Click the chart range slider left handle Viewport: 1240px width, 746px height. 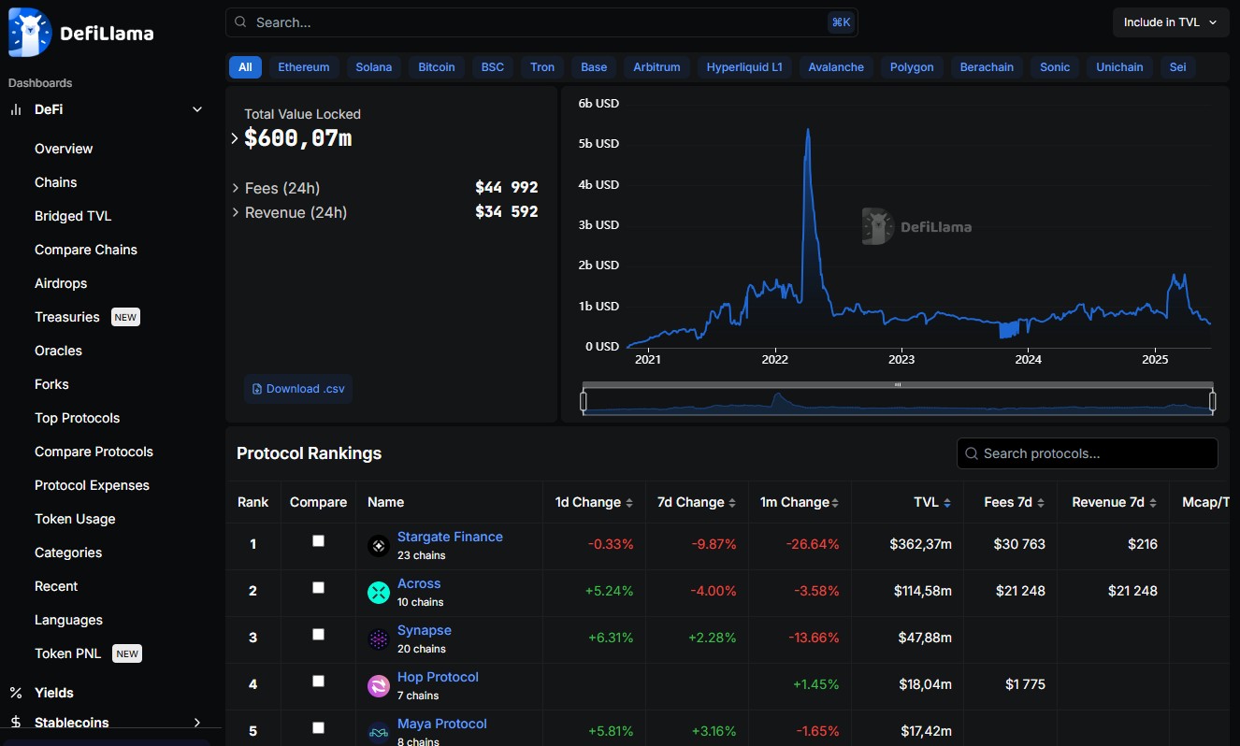tap(584, 402)
